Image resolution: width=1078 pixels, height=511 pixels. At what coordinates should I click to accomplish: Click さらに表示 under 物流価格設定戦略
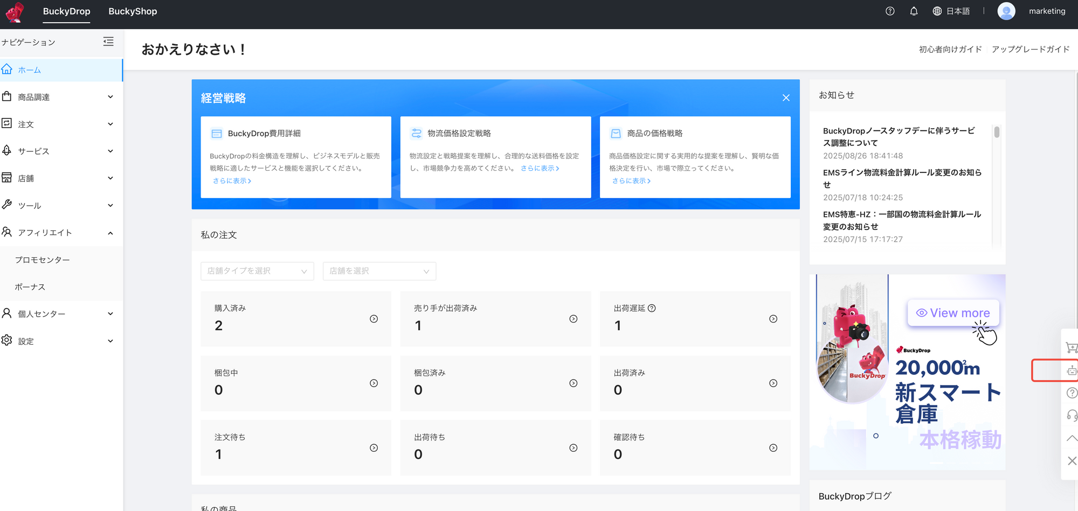pos(540,169)
